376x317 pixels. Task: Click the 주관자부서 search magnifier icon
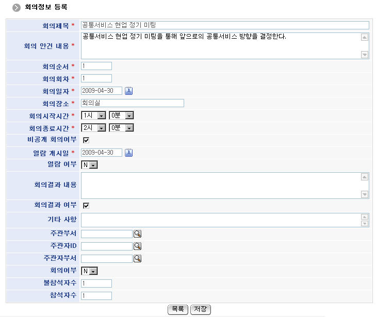click(138, 259)
